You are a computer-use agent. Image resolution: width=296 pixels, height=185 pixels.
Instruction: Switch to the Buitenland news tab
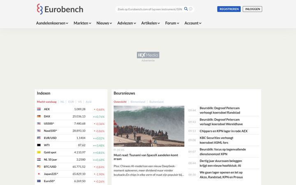point(157,102)
